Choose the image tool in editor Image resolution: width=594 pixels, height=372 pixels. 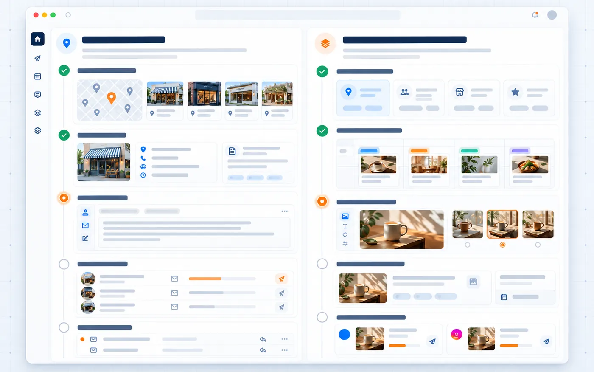click(345, 217)
